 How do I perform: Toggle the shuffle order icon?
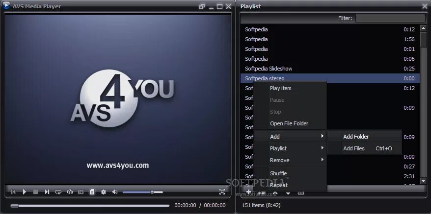(70, 192)
